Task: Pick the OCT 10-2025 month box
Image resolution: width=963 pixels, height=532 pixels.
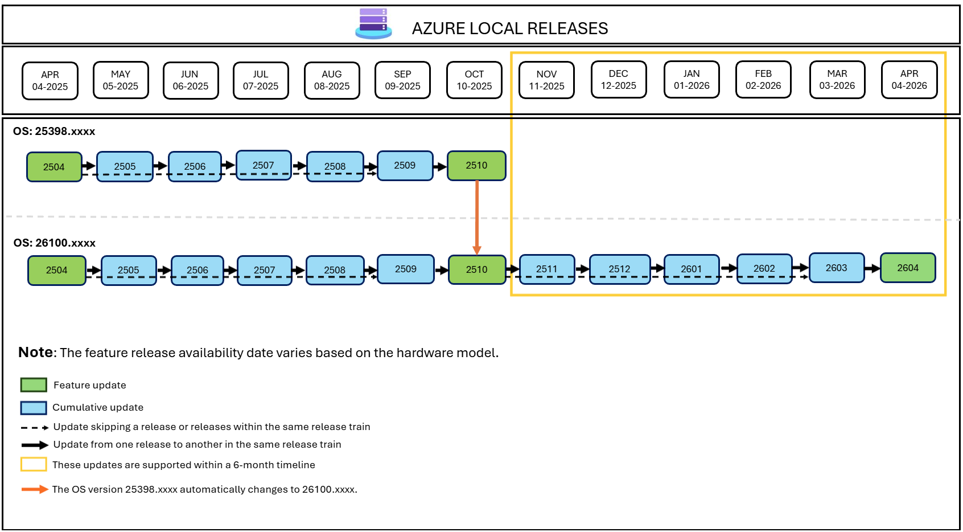Action: click(x=474, y=80)
